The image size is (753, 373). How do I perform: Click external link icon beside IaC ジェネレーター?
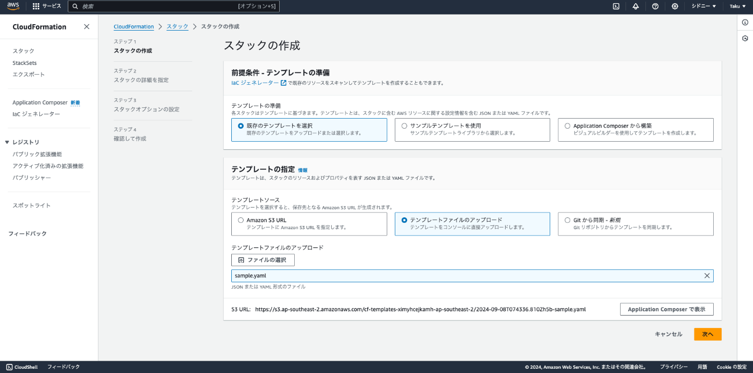point(283,83)
